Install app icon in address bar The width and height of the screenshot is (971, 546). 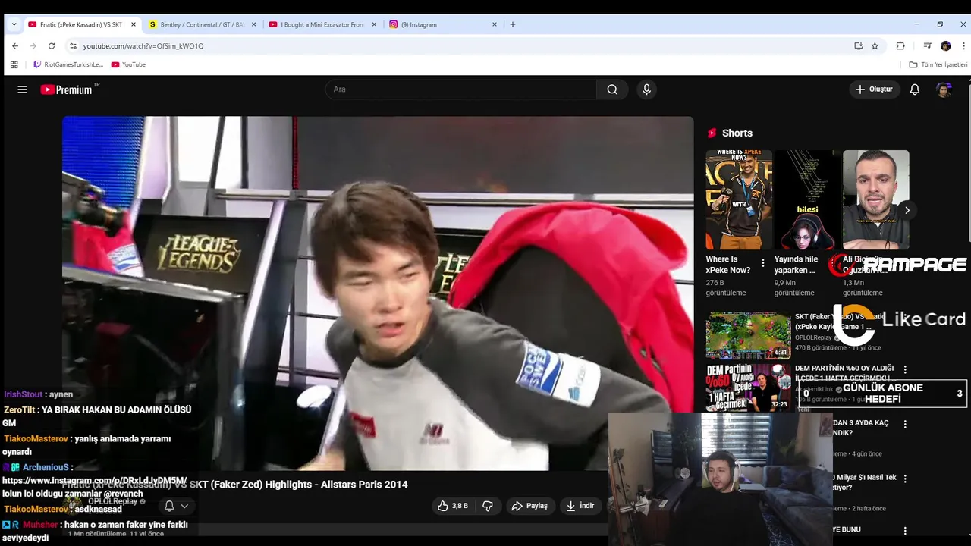[x=859, y=45]
